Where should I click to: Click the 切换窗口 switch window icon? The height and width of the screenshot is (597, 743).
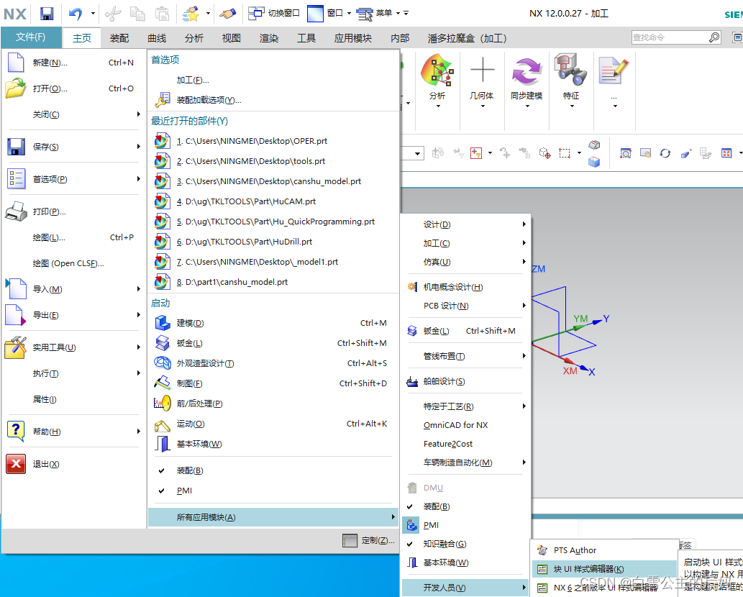point(256,13)
